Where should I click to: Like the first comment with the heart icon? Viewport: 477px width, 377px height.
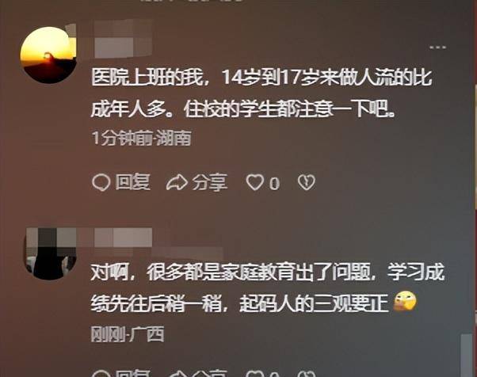(254, 182)
